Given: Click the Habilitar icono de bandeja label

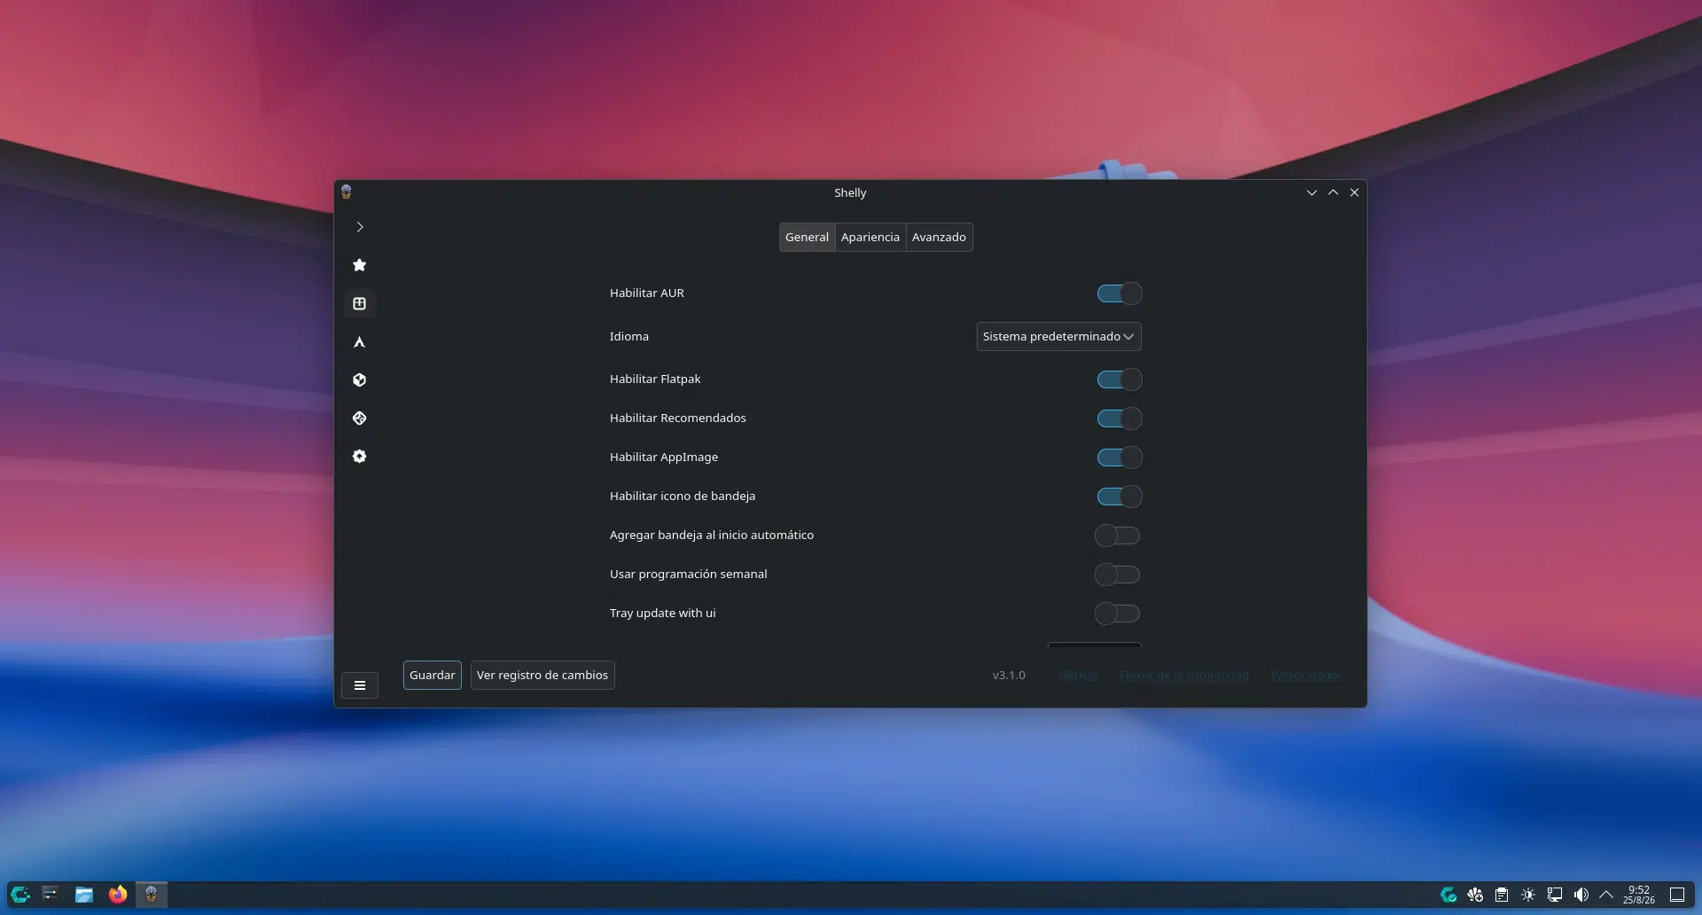Looking at the screenshot, I should [x=683, y=497].
